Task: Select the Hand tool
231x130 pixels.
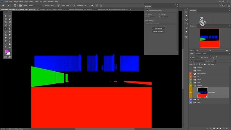Action: [x=10, y=44]
